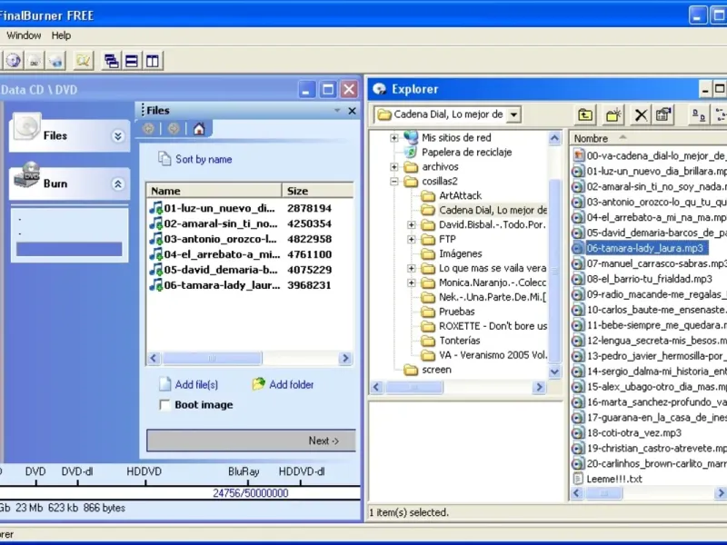The image size is (727, 545).
Task: Click the ISO image disc toolbar icon
Action: pyautogui.click(x=56, y=61)
